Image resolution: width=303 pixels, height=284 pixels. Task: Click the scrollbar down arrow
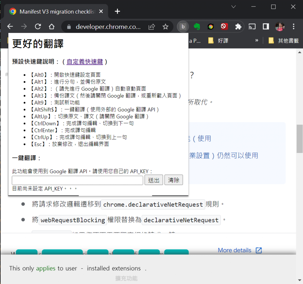(x=299, y=280)
